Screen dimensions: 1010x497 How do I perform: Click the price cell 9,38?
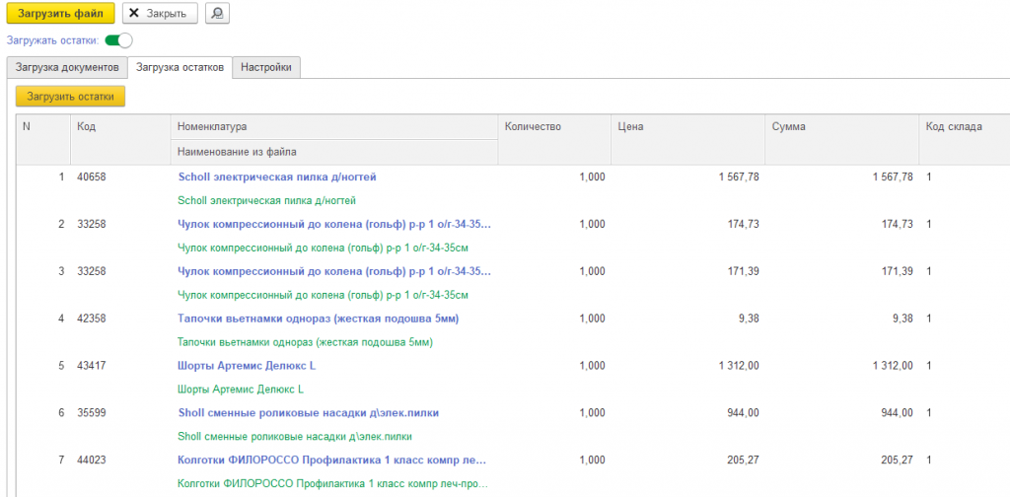click(750, 319)
